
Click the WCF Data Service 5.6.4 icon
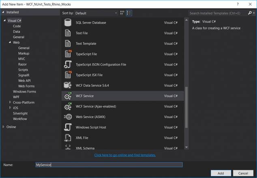tap(68, 85)
